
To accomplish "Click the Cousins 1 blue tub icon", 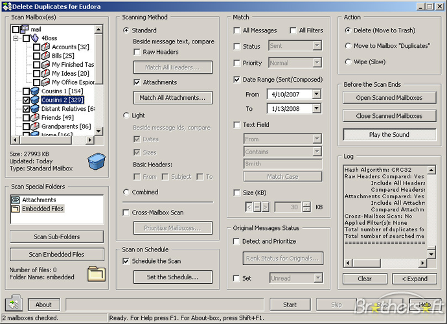I will point(35,91).
